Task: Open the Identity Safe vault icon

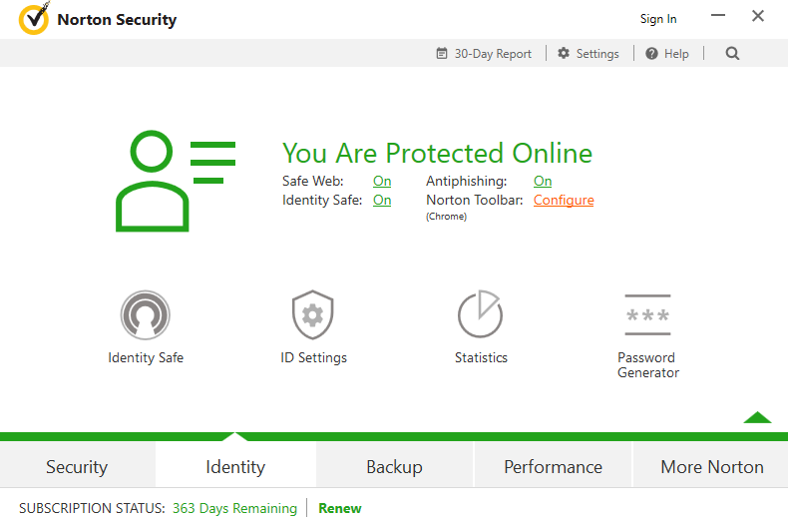Action: [x=146, y=314]
